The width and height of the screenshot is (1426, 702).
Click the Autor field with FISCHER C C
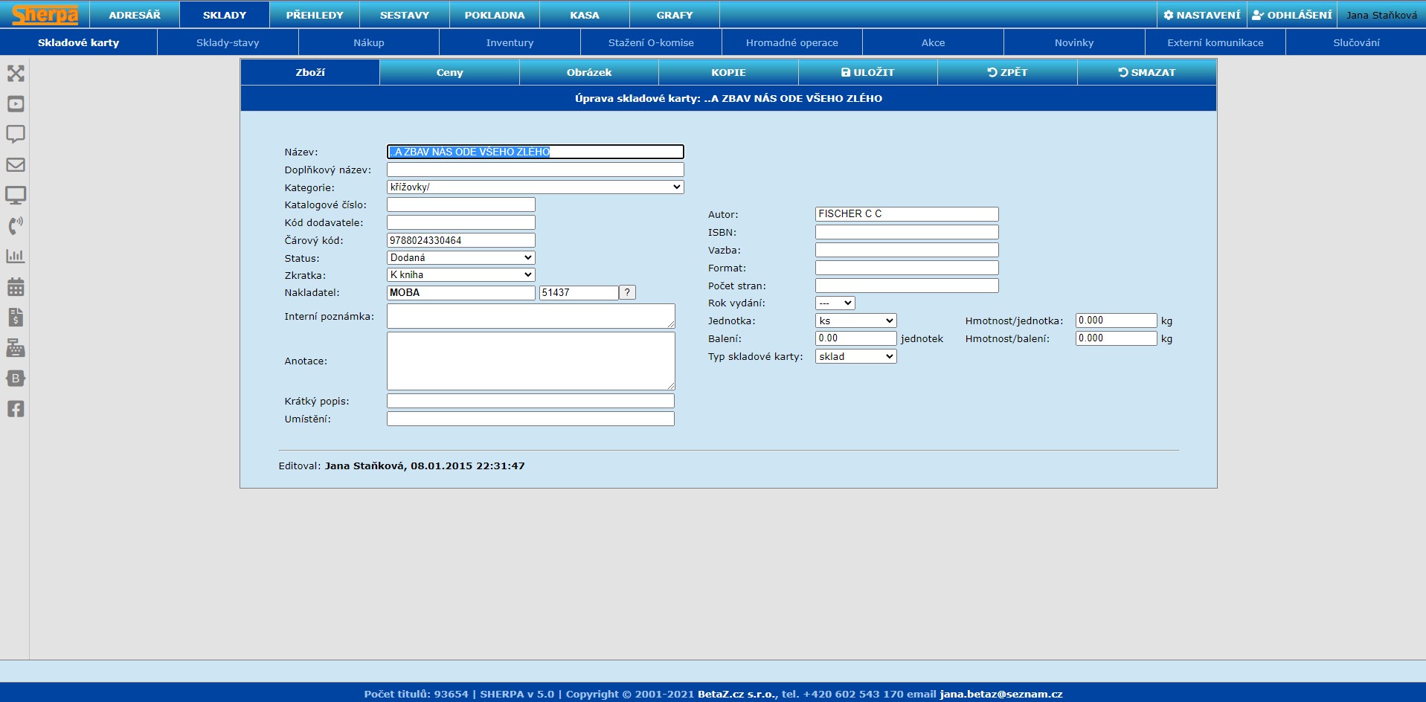(907, 214)
